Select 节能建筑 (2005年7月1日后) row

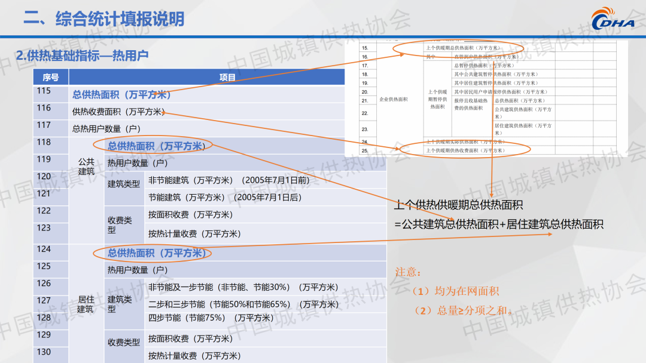tap(224, 197)
